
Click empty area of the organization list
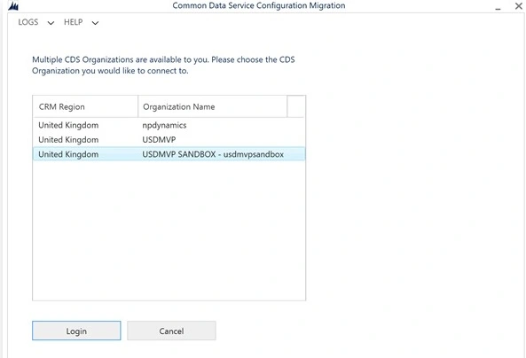pos(169,231)
